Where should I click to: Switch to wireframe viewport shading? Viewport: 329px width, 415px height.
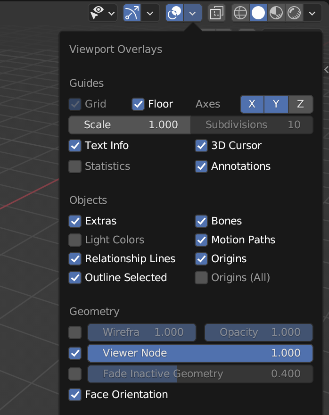point(240,13)
